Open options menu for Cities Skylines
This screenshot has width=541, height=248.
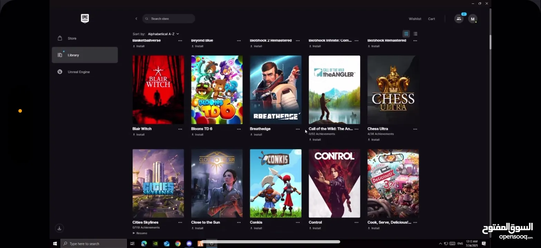point(180,223)
